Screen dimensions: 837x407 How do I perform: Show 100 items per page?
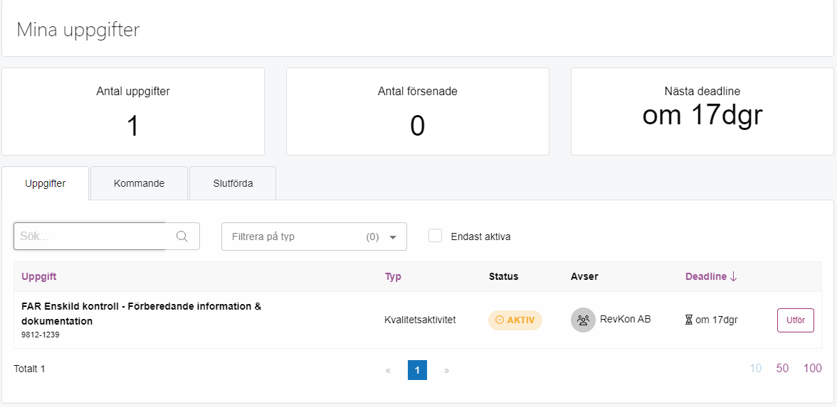pos(813,368)
